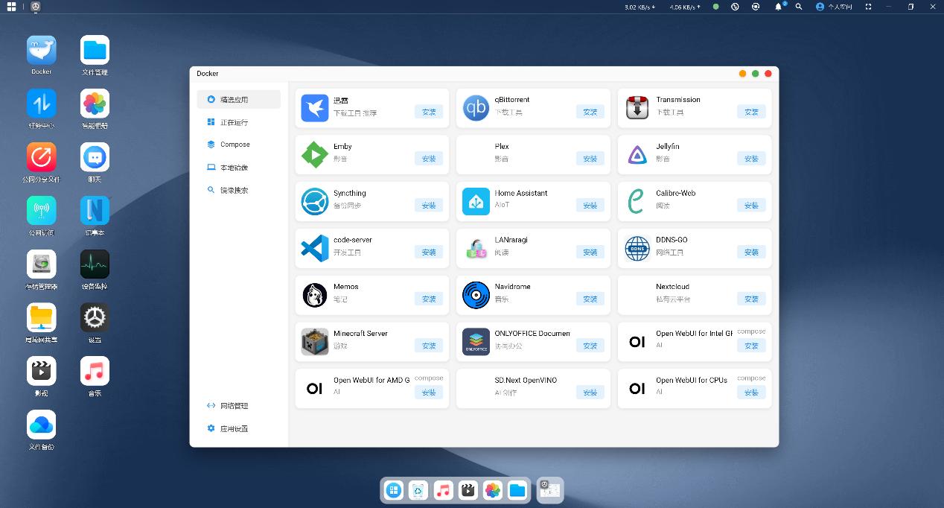The width and height of the screenshot is (944, 508).
Task: Install Open WebUI for CPUs
Action: [x=751, y=393]
